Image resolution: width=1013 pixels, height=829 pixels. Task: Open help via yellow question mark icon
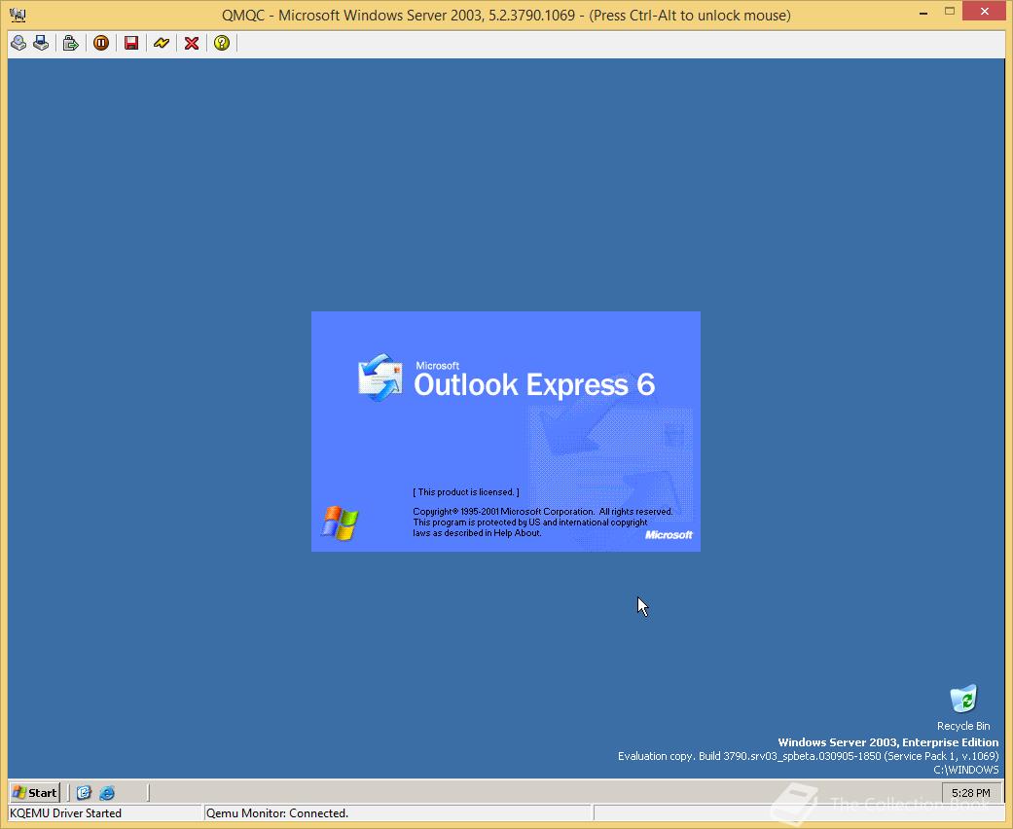click(x=222, y=43)
